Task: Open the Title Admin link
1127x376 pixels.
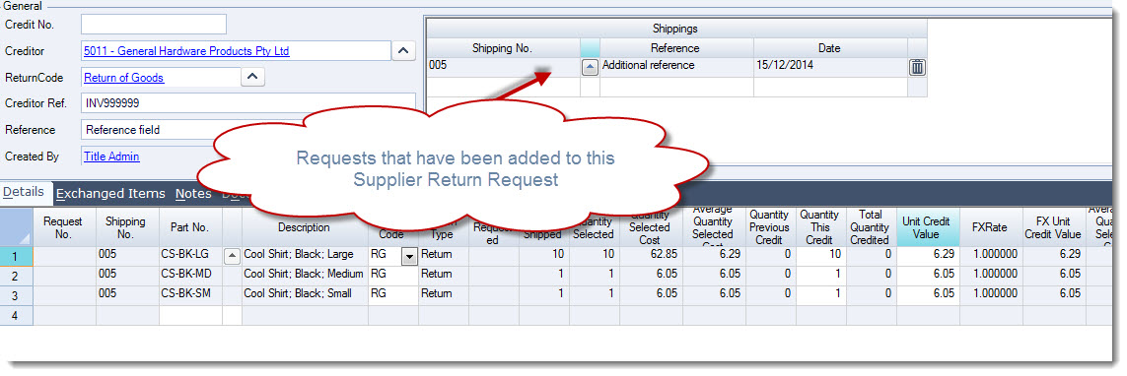Action: click(x=111, y=157)
